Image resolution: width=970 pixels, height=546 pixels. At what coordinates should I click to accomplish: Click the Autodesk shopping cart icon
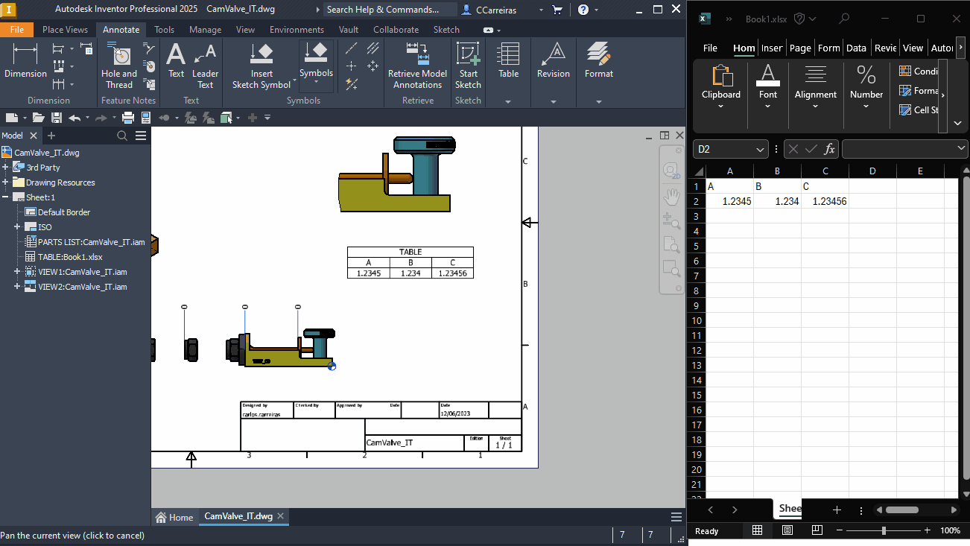(x=557, y=10)
